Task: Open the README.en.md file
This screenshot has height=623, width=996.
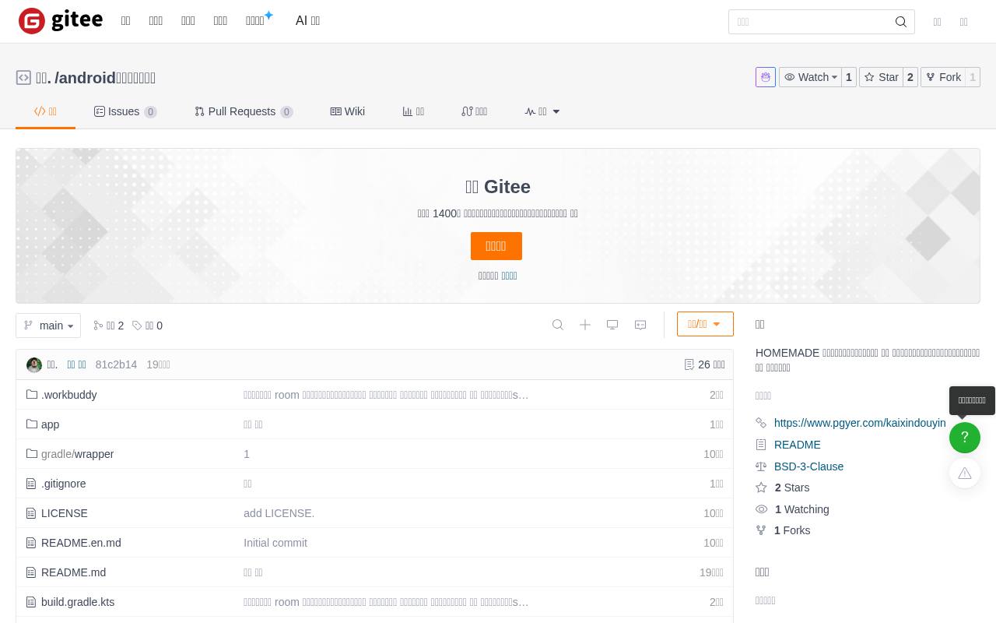Action: click(x=81, y=543)
